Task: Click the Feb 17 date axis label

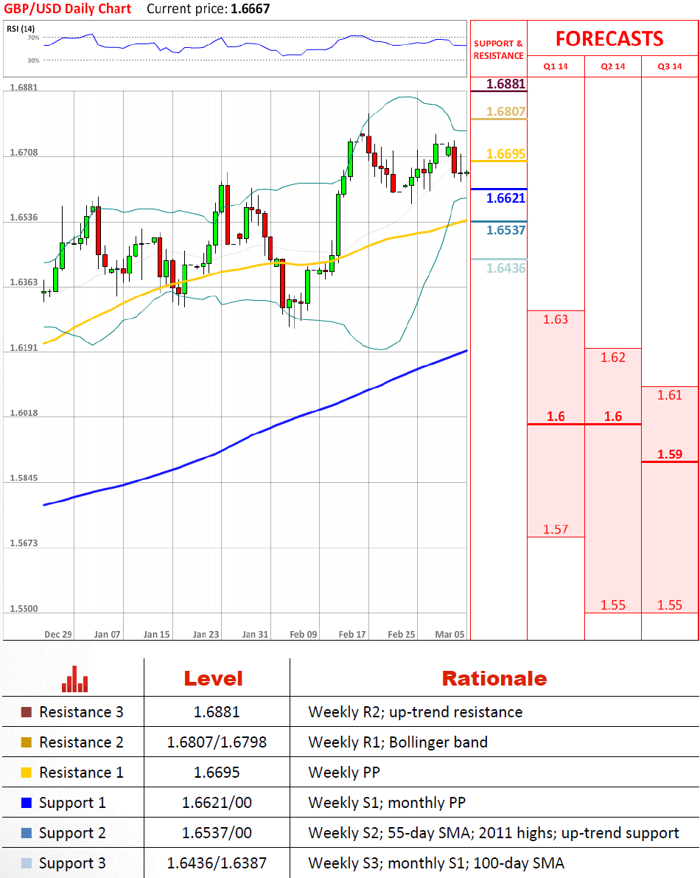Action: tap(352, 635)
